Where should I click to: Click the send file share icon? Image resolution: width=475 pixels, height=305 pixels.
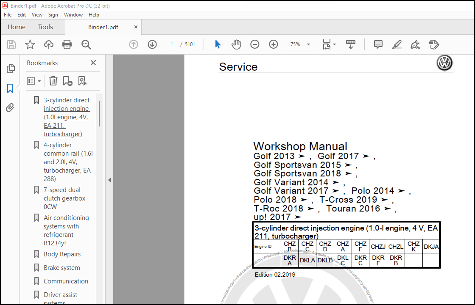[434, 44]
